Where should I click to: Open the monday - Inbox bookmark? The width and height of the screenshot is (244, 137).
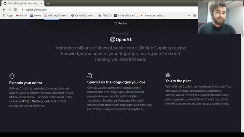(x=152, y=16)
